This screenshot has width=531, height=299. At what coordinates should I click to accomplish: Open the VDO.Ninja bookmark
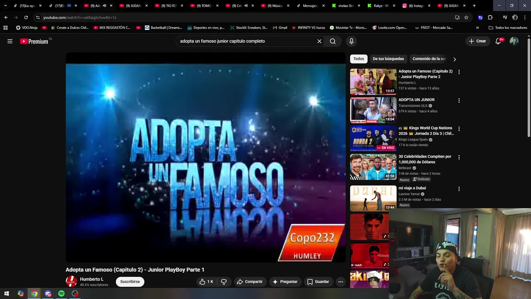(27, 28)
